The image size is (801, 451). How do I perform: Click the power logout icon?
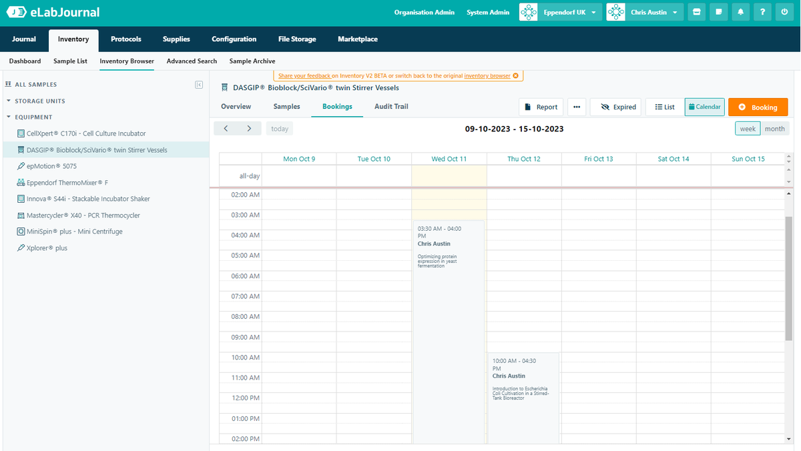point(785,12)
